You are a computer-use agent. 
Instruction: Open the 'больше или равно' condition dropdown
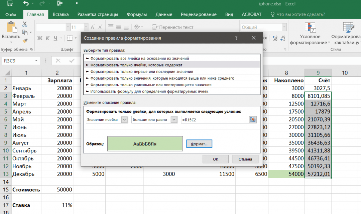[x=173, y=120]
